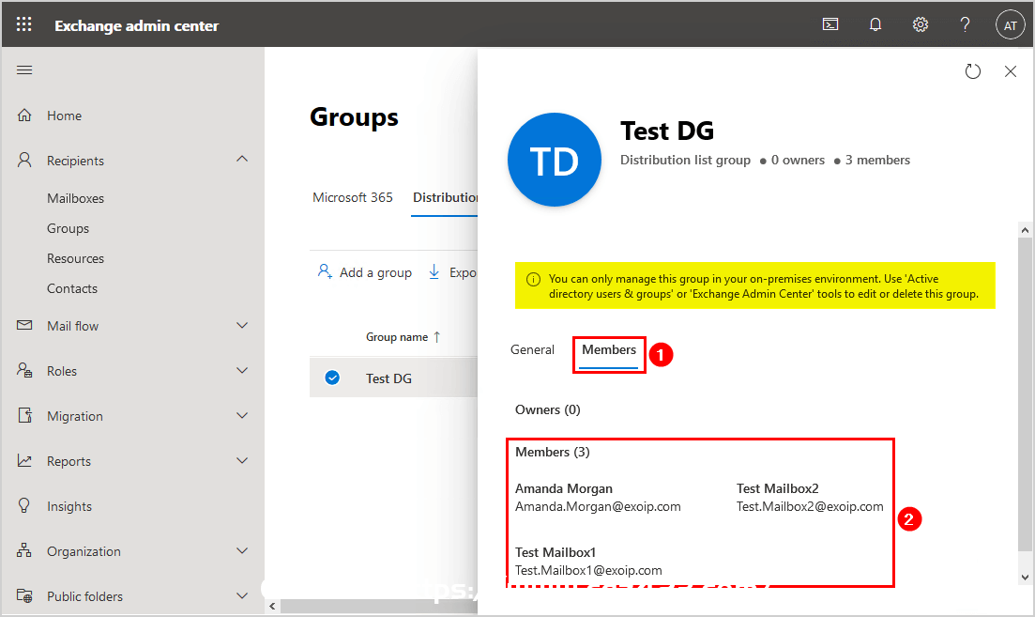The image size is (1035, 617).
Task: Click the Members (3) heading
Action: coord(553,452)
